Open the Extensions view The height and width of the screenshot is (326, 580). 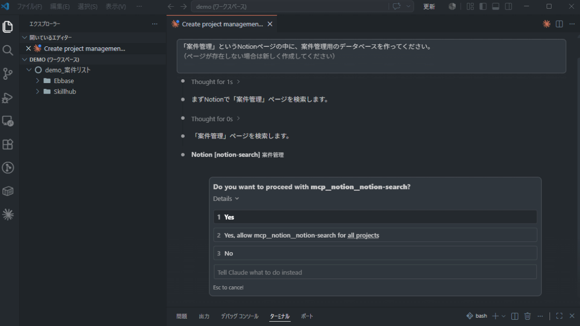[8, 144]
